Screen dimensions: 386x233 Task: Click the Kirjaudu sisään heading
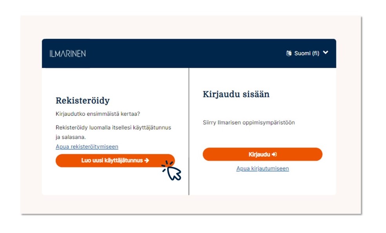tap(236, 94)
